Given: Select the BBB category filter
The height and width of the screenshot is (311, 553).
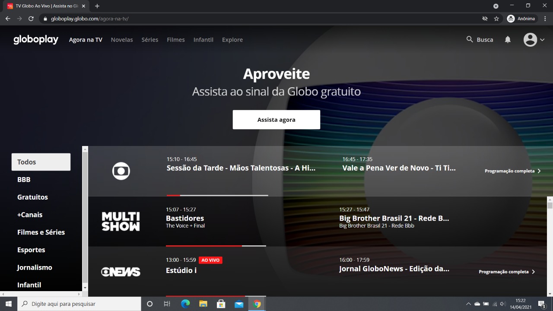Looking at the screenshot, I should pos(24,180).
